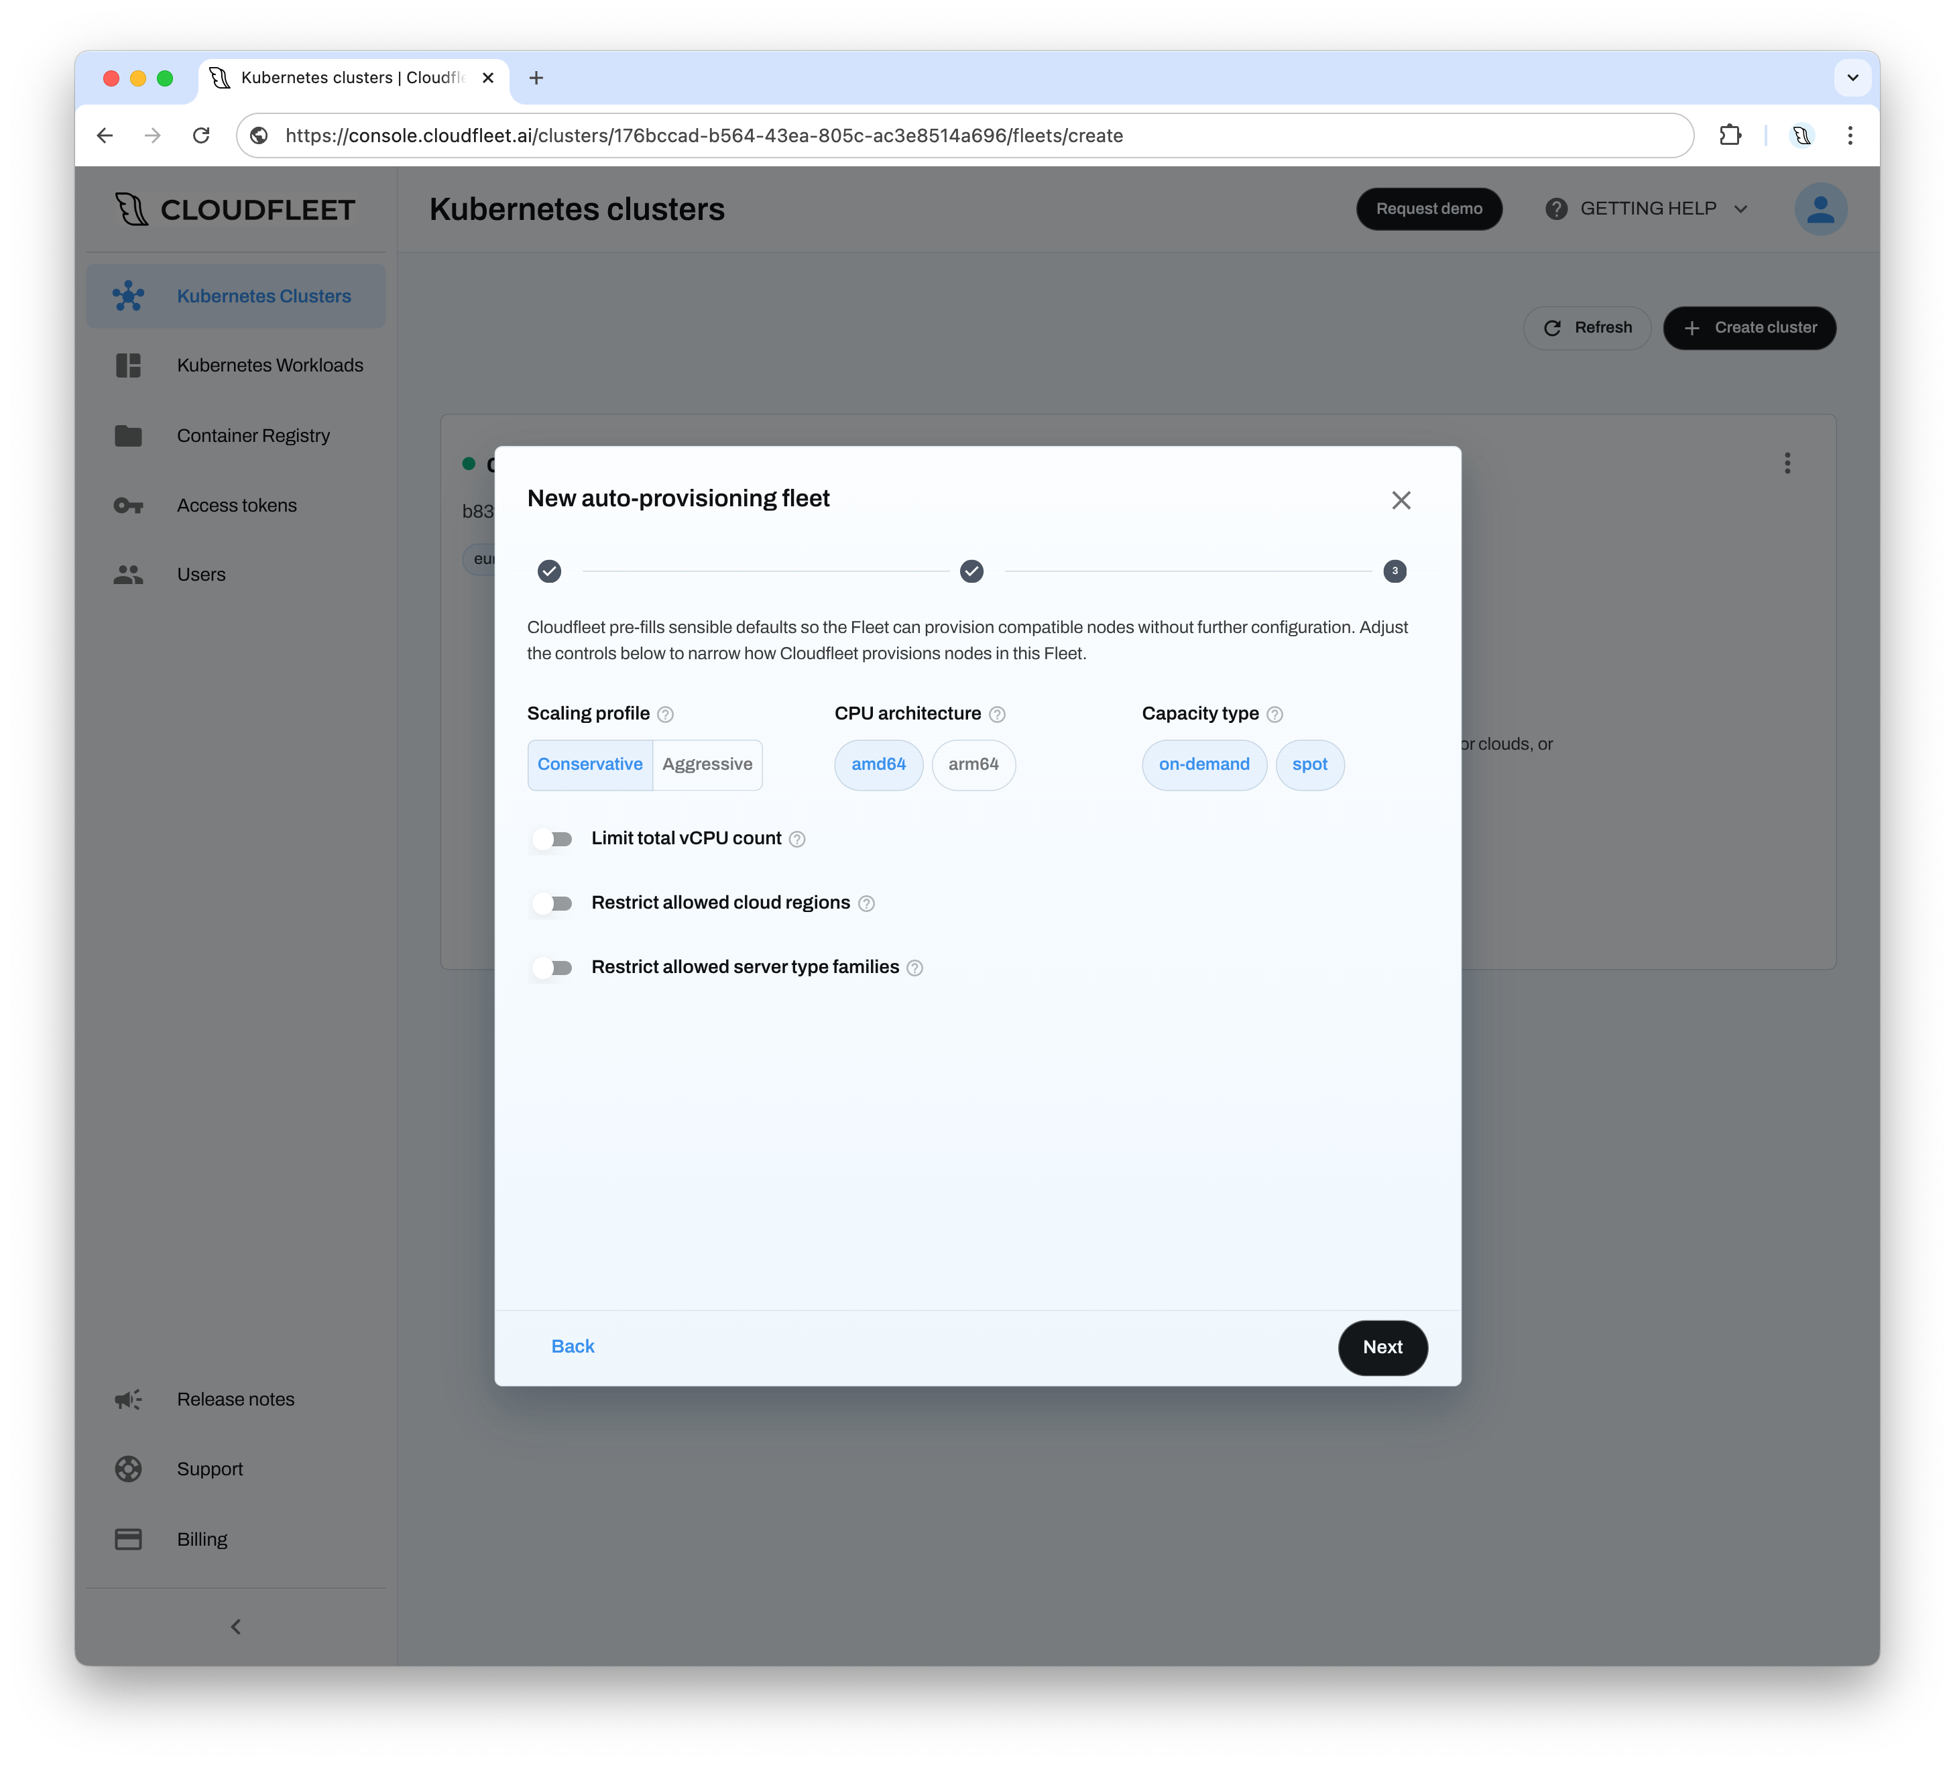The height and width of the screenshot is (1765, 1955).
Task: Click the Users people icon
Action: 128,574
